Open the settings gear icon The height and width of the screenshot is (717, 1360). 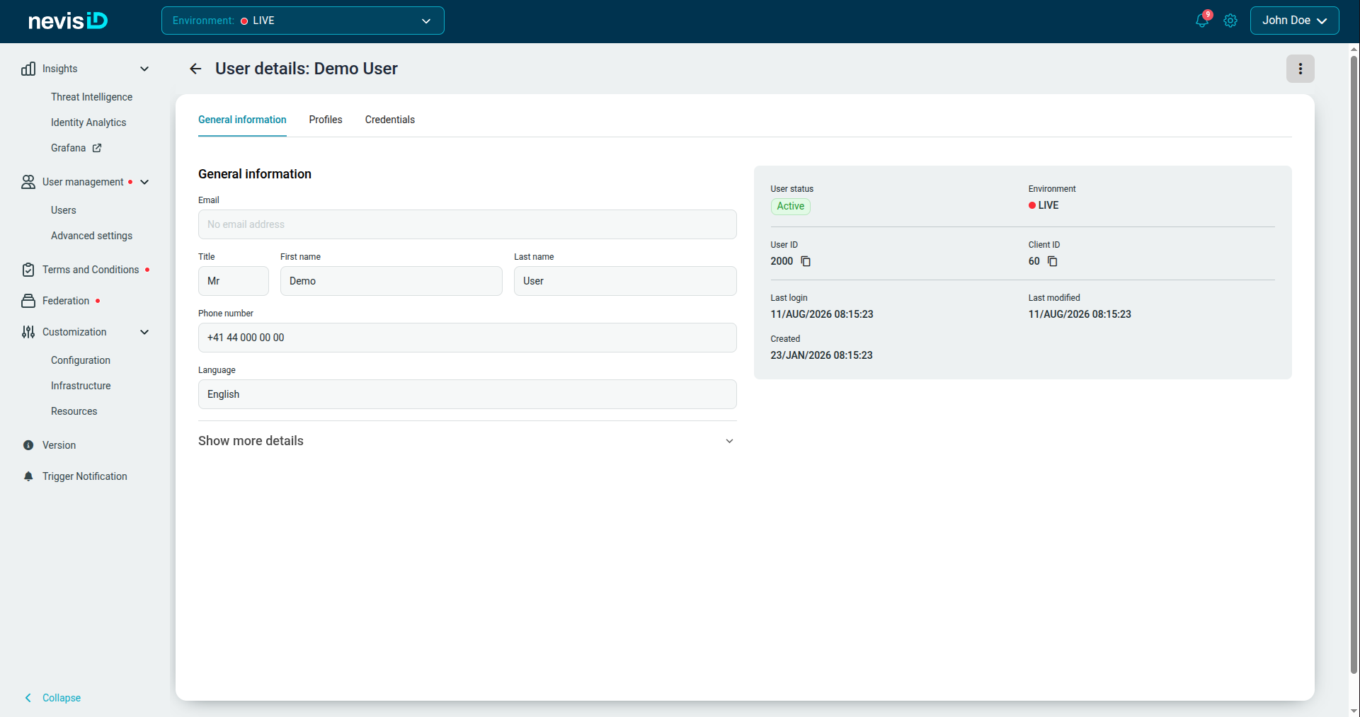pos(1230,21)
